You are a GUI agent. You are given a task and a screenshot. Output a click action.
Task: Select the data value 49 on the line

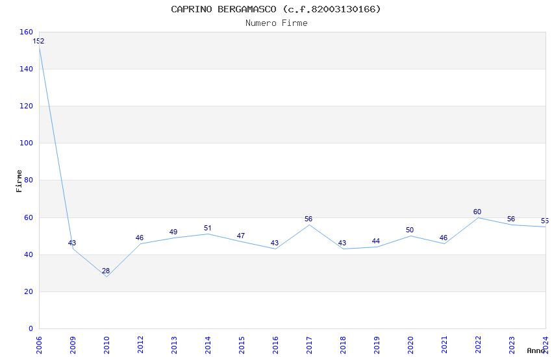tap(173, 232)
